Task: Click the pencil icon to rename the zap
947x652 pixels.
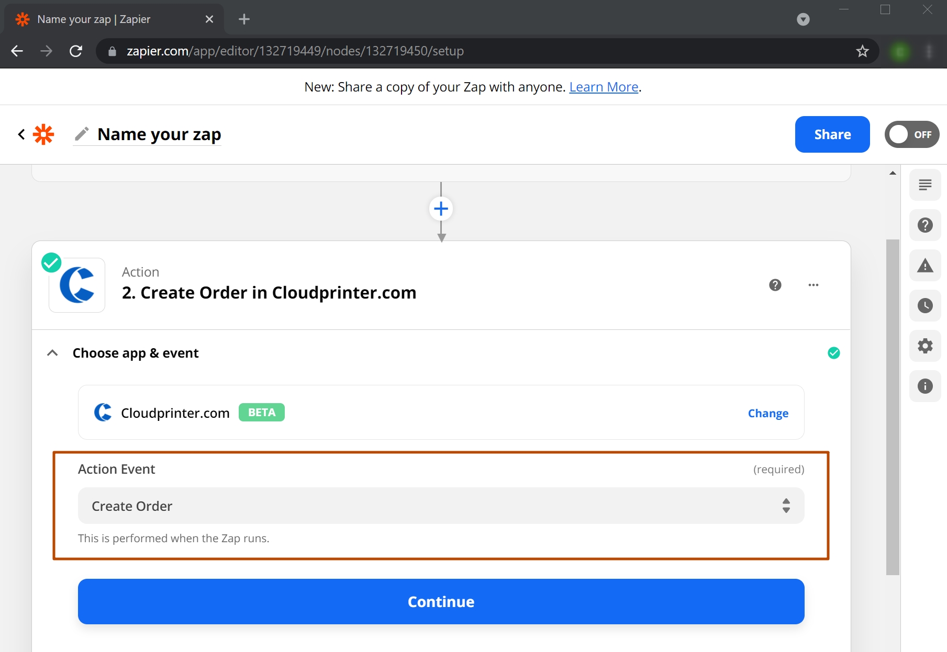Action: coord(82,134)
